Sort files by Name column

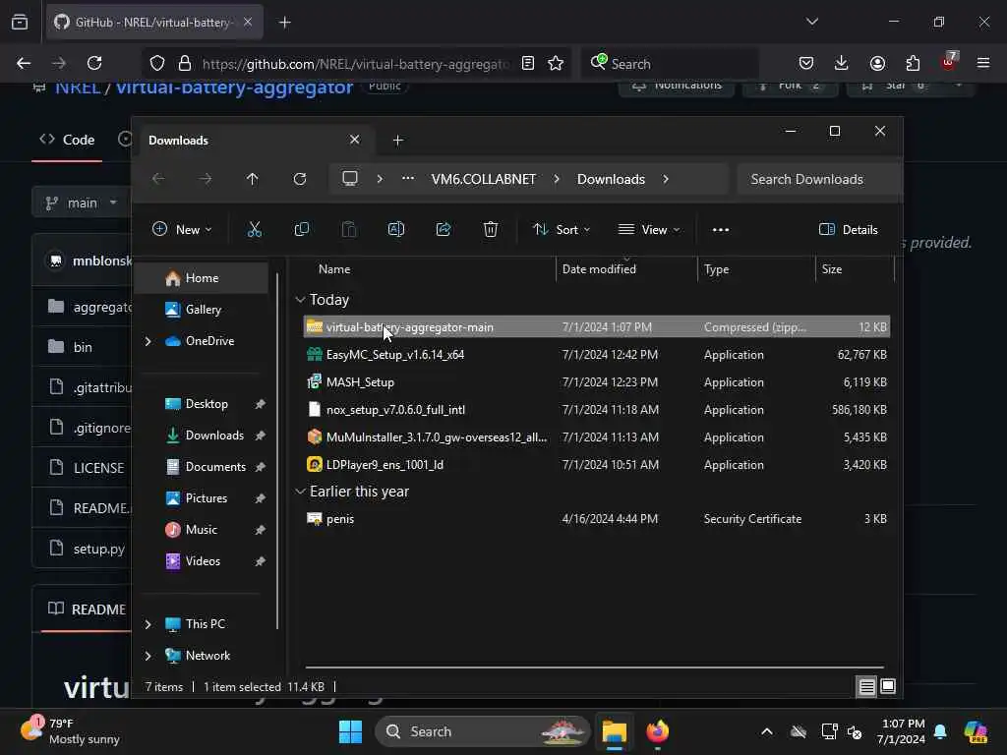click(x=334, y=269)
